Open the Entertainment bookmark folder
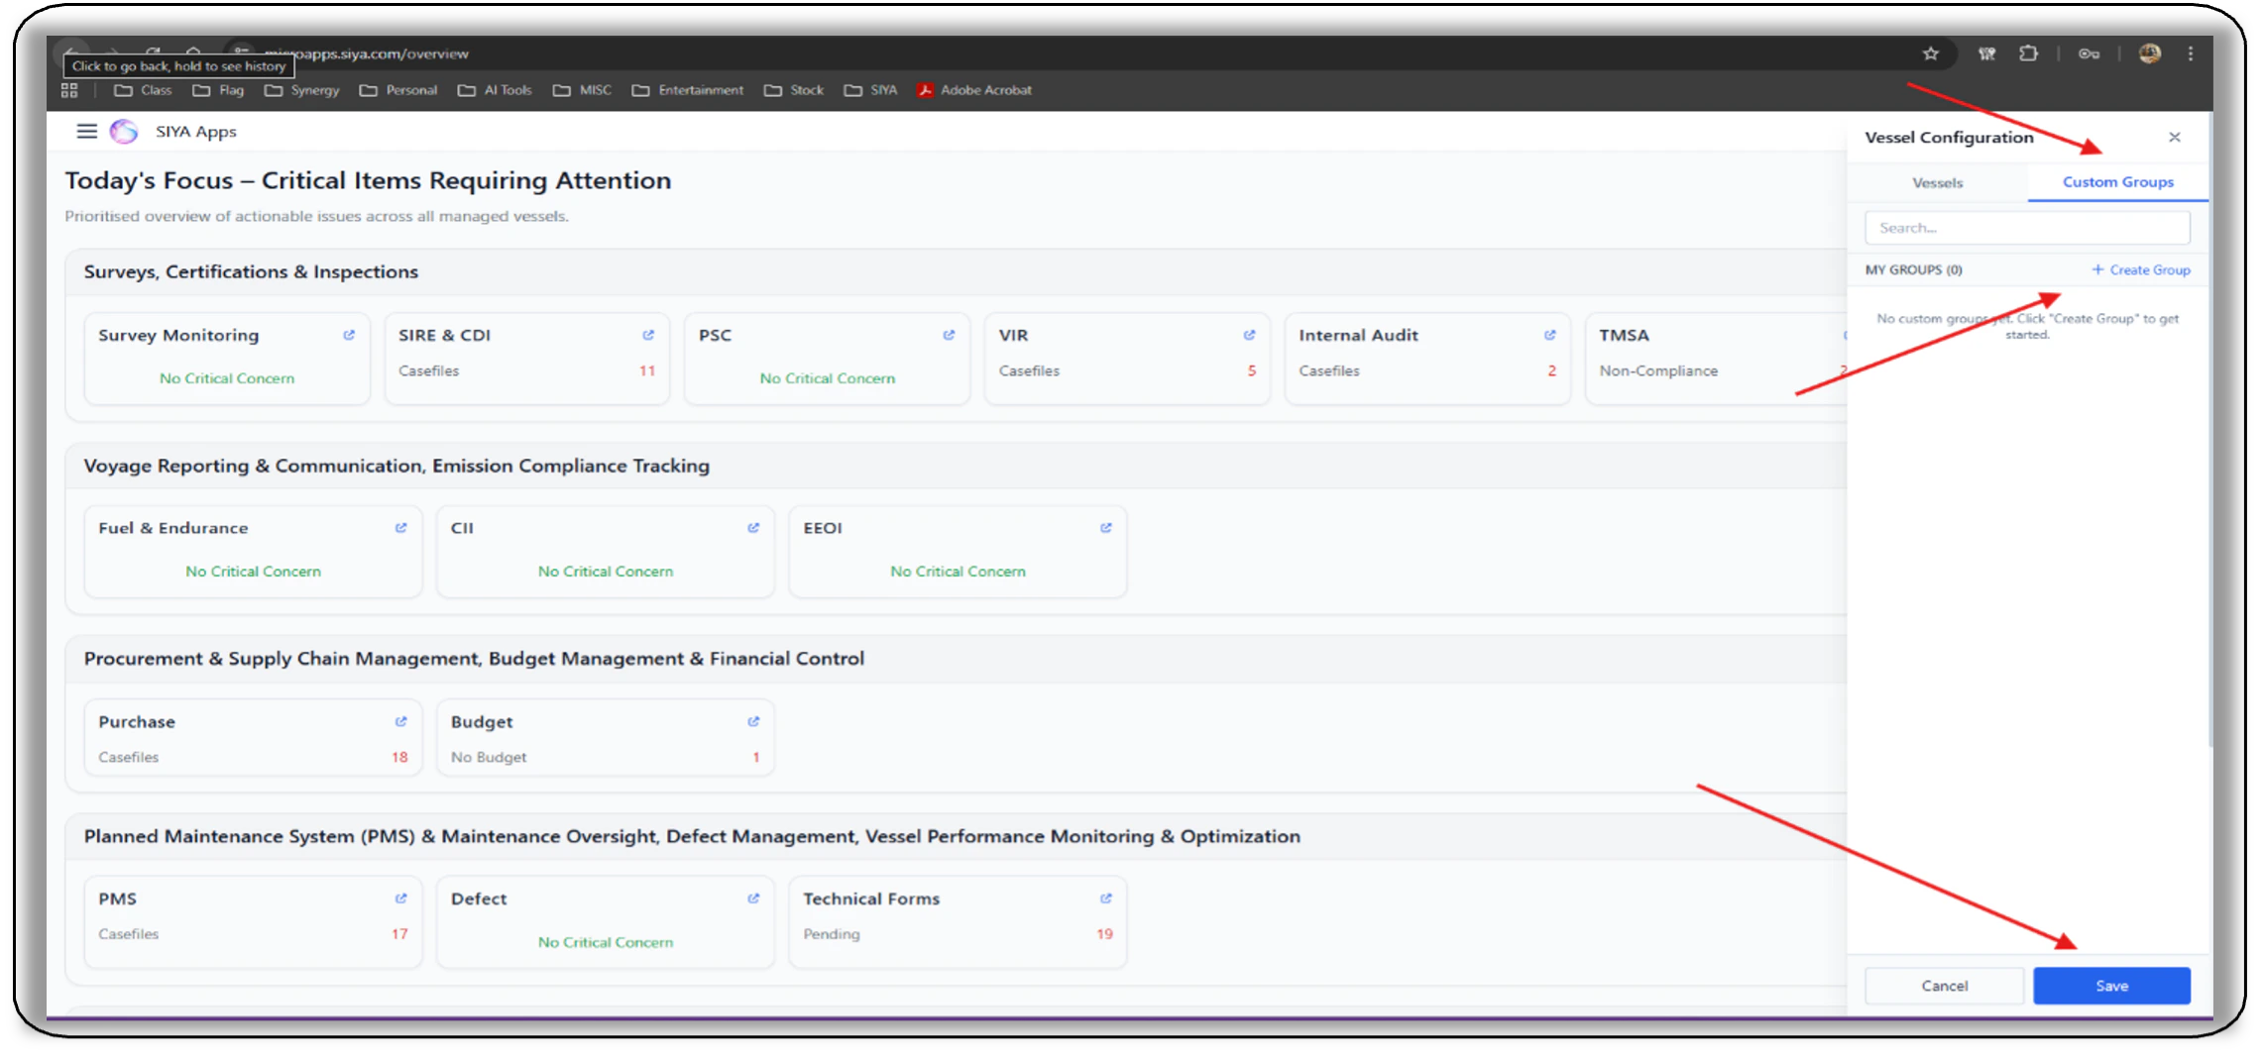This screenshot has height=1057, width=2262. click(688, 90)
